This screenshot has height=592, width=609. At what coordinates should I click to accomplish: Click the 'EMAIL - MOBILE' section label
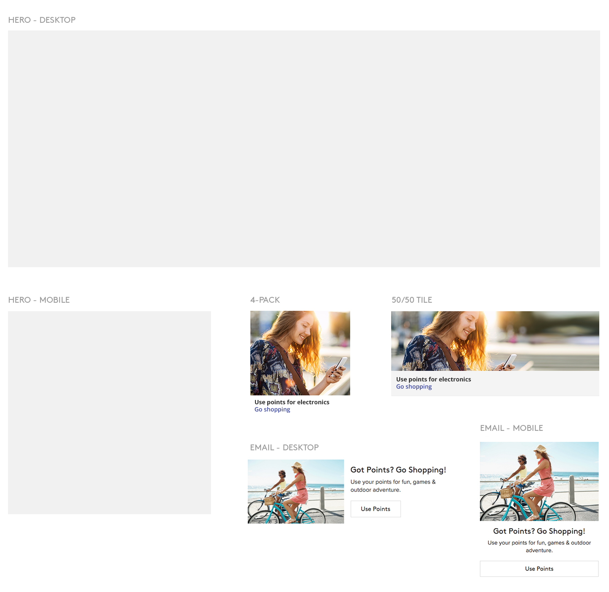pos(511,428)
